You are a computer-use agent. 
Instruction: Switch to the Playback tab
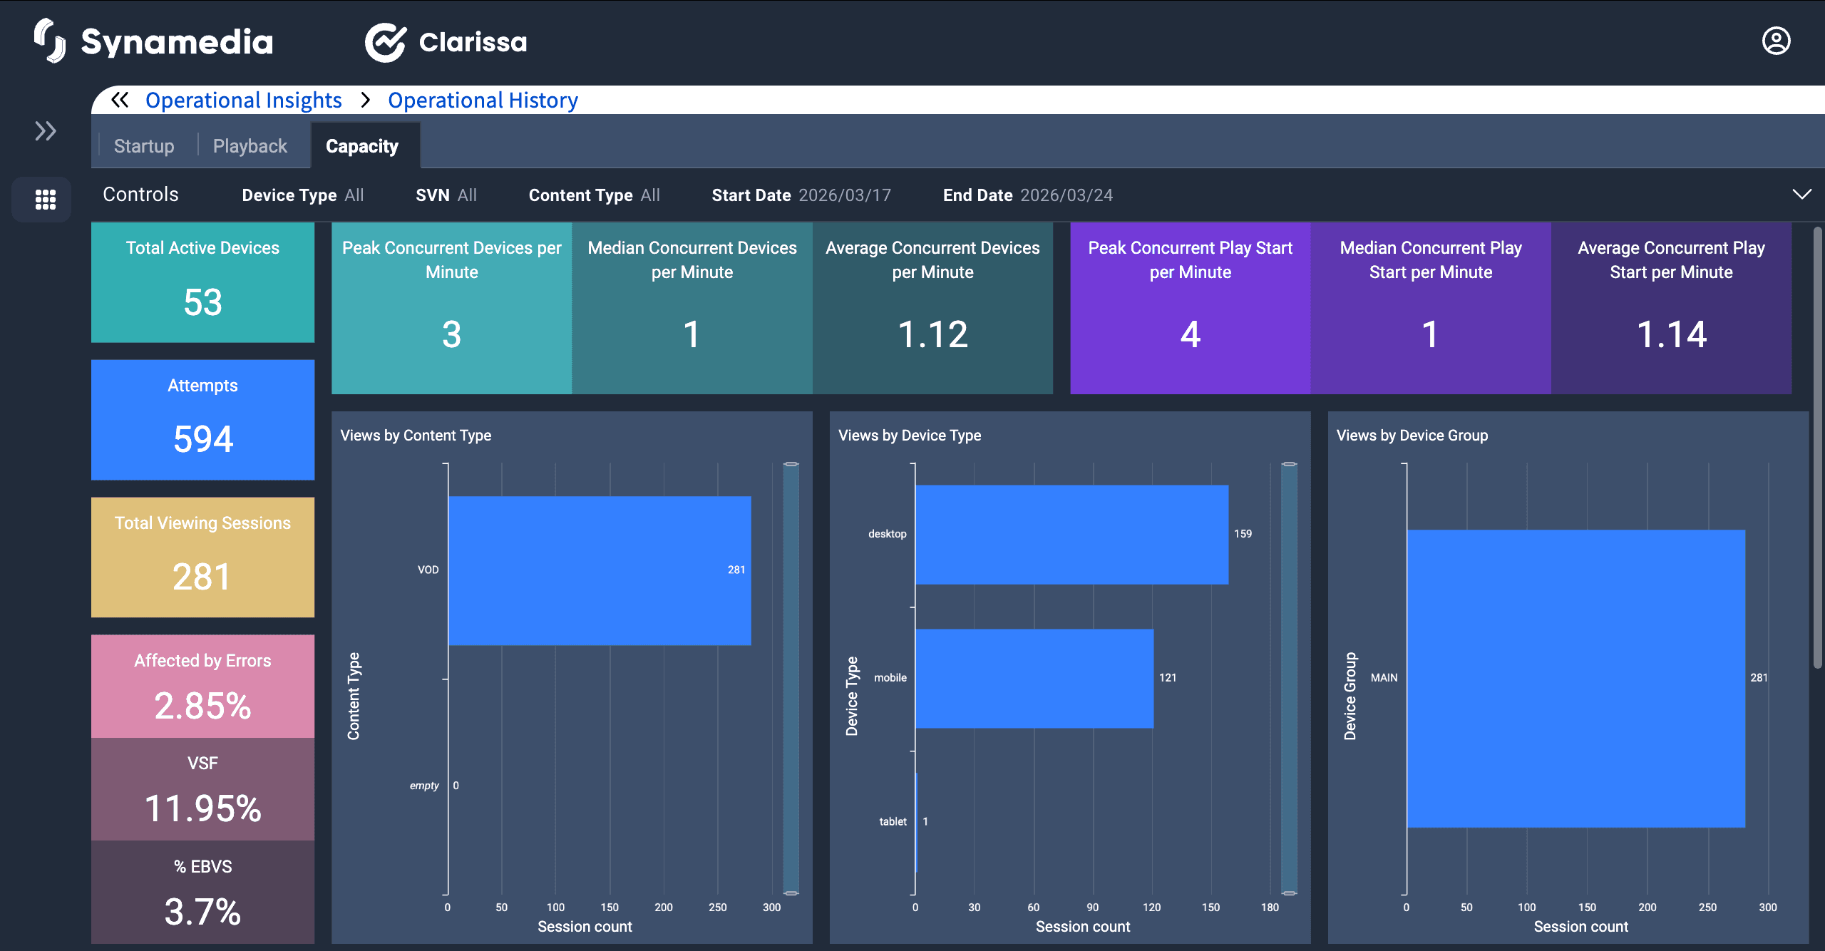point(250,146)
